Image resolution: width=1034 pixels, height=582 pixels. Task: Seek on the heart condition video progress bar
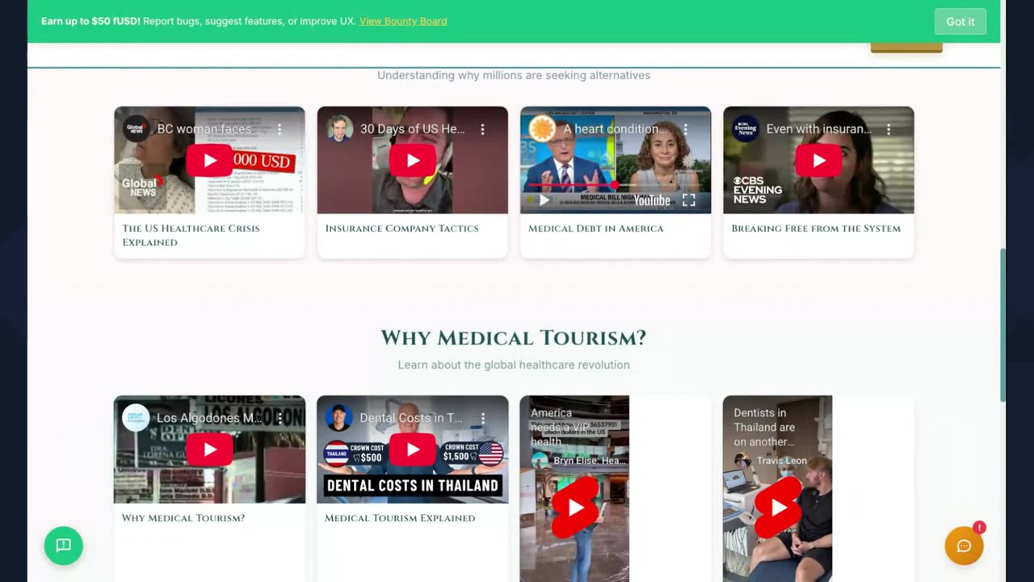(615, 186)
